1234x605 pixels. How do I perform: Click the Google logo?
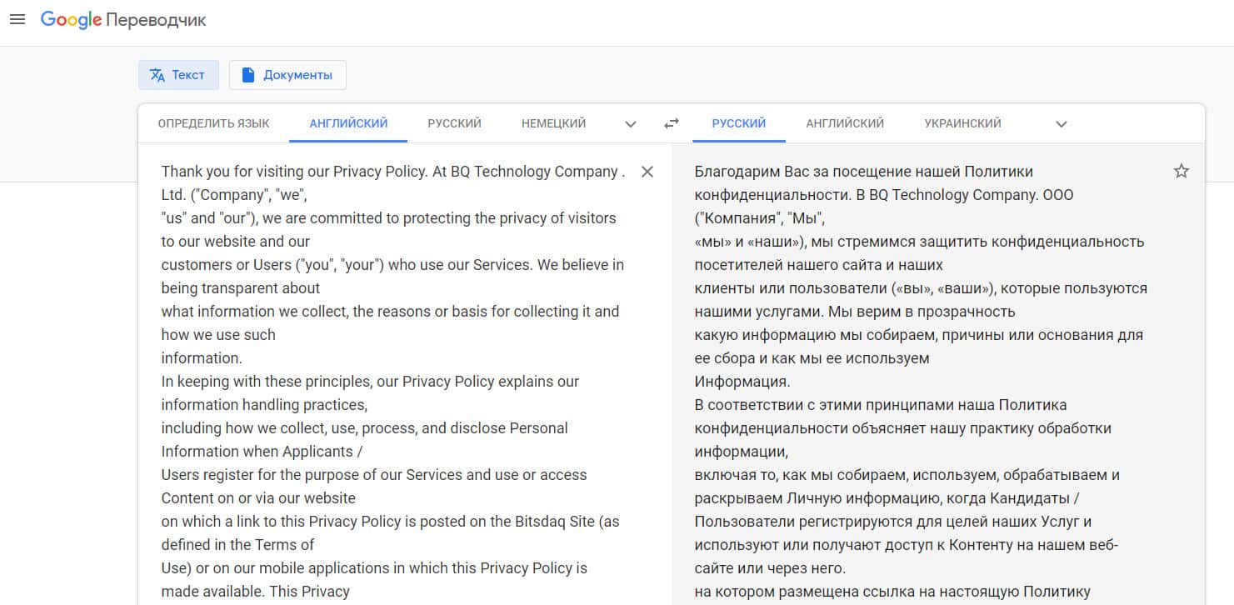coord(71,20)
